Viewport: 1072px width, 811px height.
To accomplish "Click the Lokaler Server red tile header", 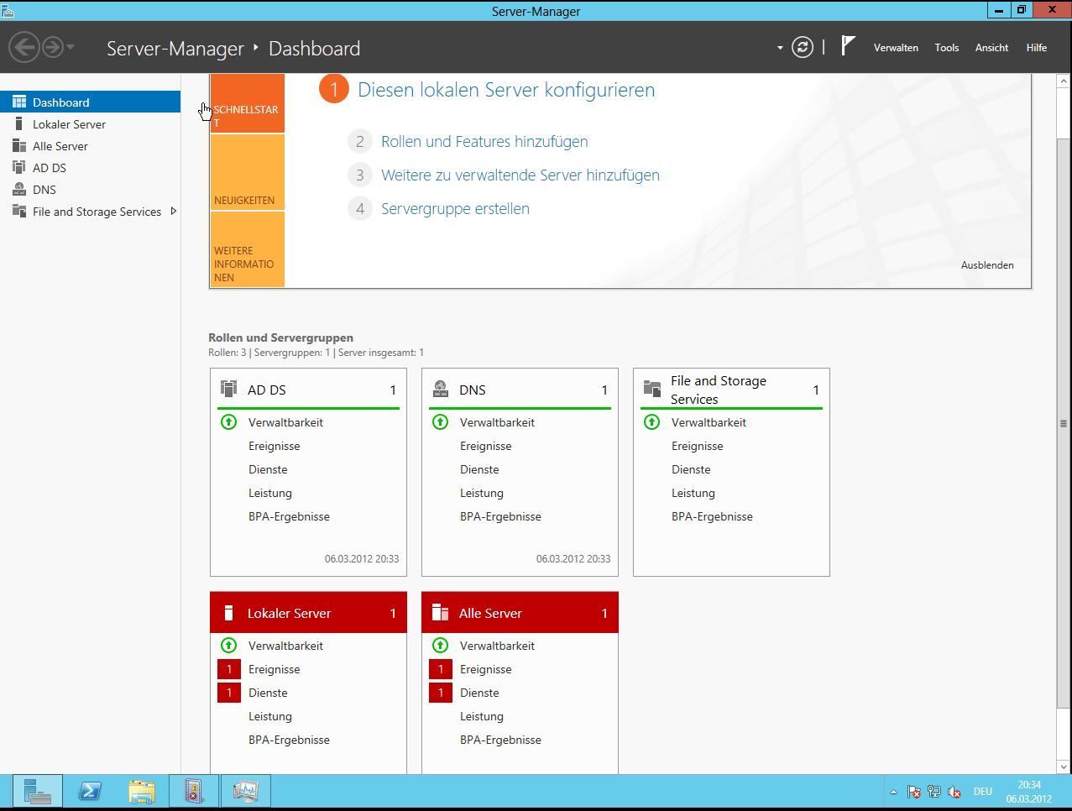I will point(308,613).
